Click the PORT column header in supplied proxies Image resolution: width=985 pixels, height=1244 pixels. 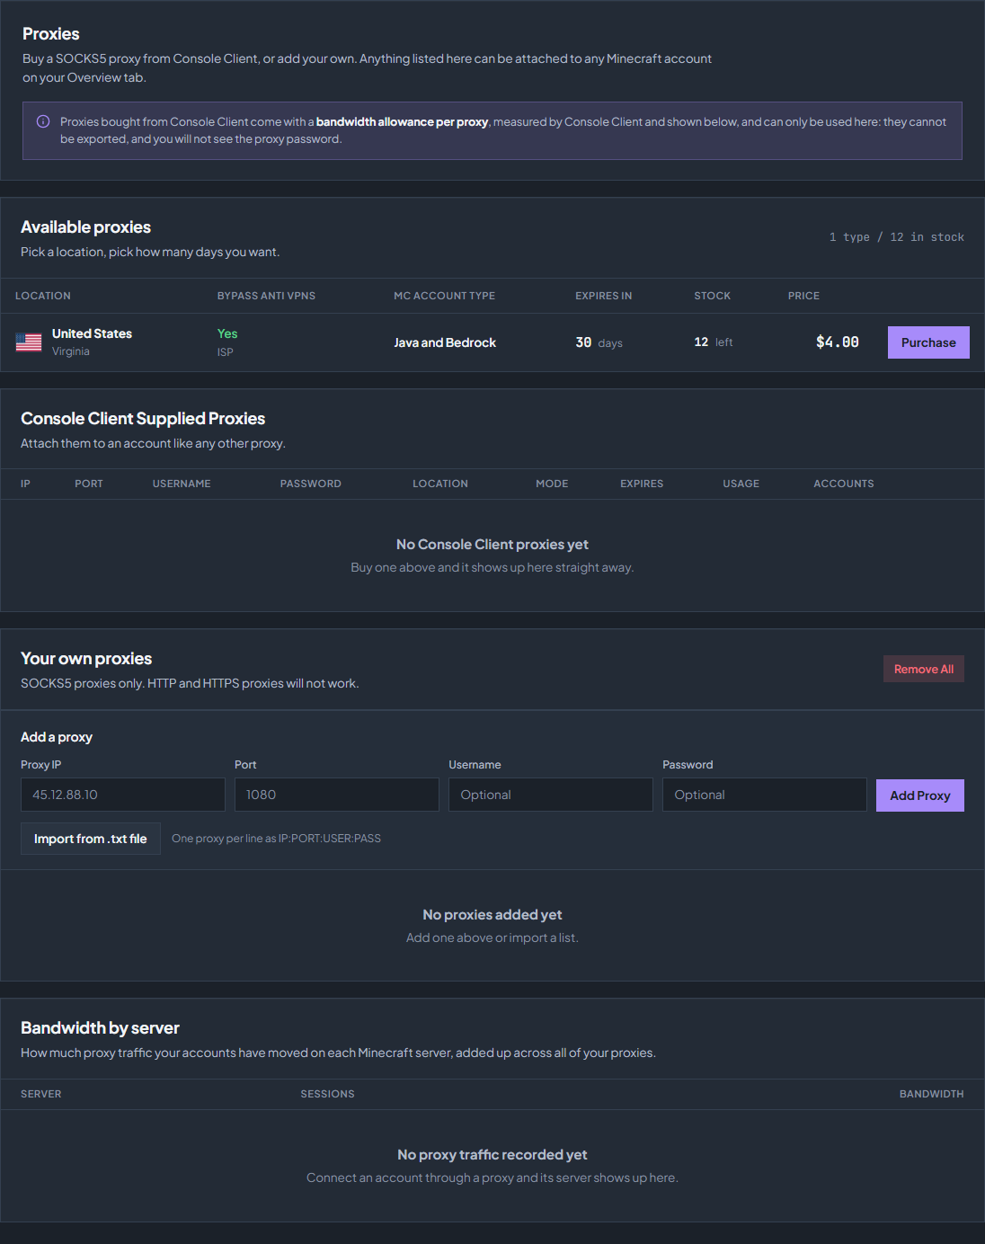[89, 484]
